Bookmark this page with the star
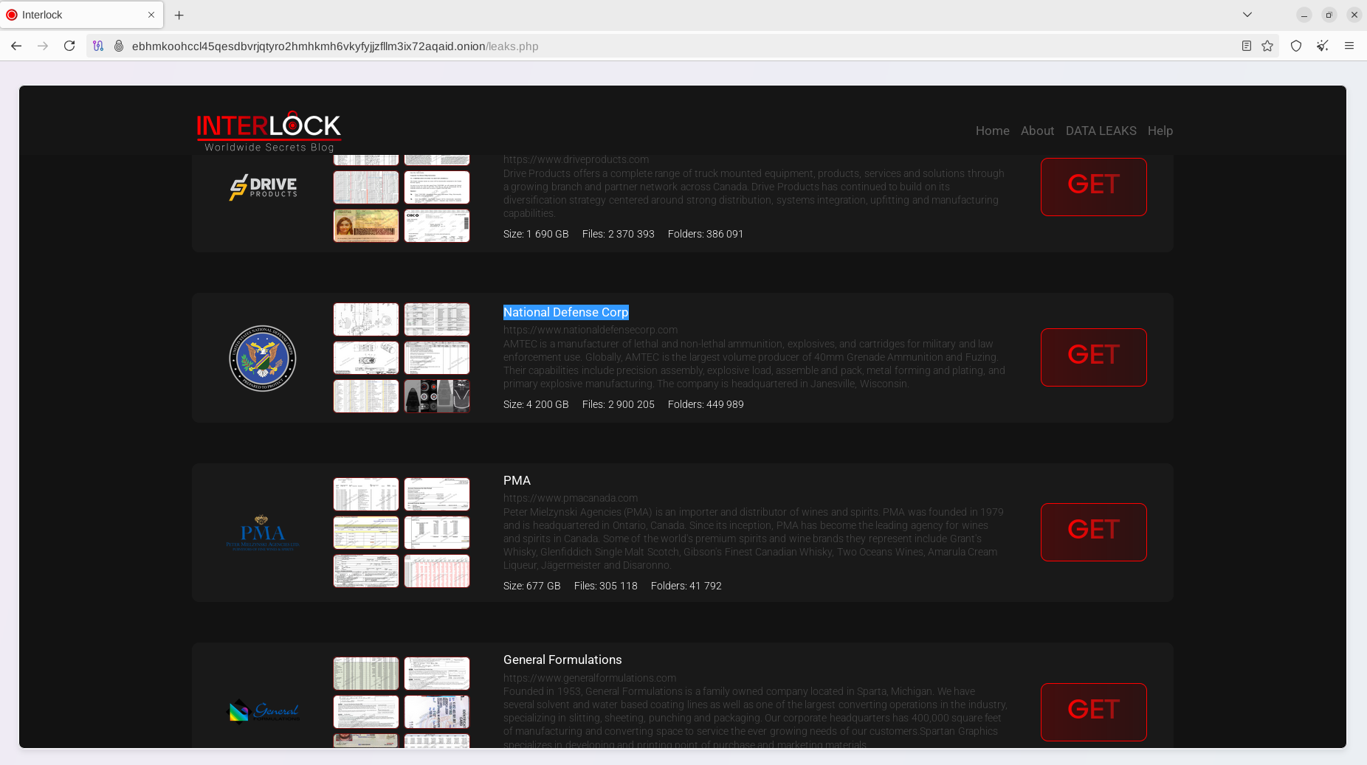Screen dimensions: 1367x765 1267,46
